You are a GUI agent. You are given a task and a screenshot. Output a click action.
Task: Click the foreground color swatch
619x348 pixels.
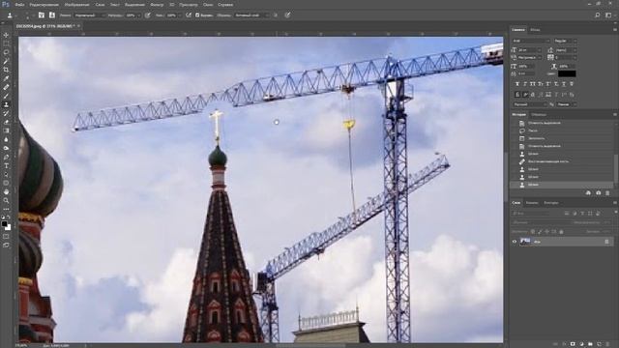[4, 224]
